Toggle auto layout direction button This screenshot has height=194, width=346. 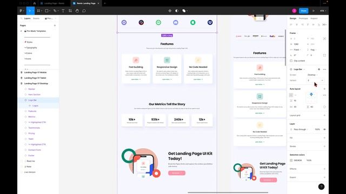291,95
